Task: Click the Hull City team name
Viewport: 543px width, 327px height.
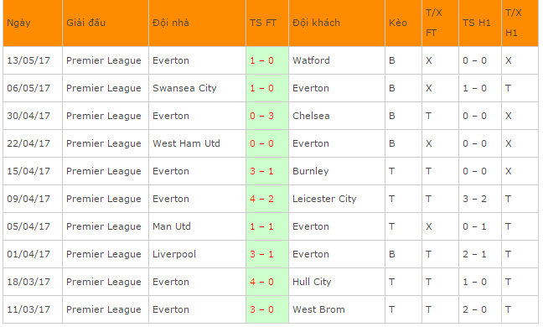Action: point(312,282)
